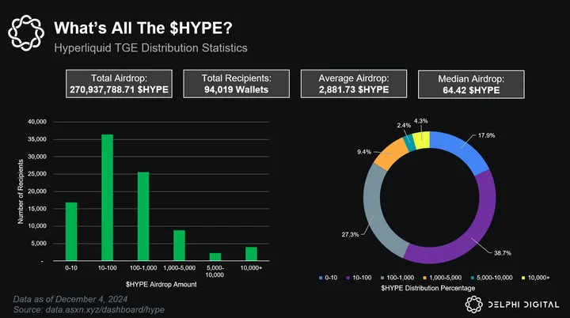Viewport: 570px width, 318px height.
Task: Click the 4.3% data label
Action: point(421,121)
